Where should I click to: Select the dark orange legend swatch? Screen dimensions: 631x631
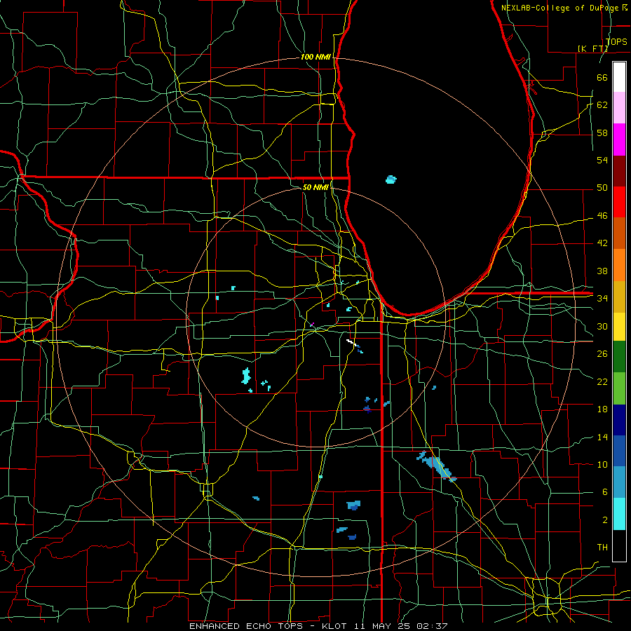tap(619, 233)
